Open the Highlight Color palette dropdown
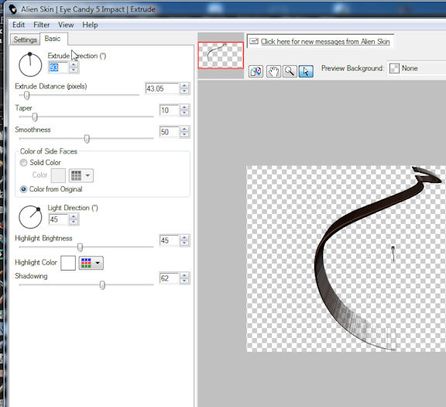446x407 pixels. pos(91,263)
